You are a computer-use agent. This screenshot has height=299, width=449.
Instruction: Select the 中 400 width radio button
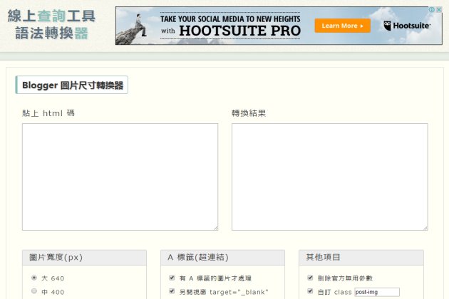(x=34, y=291)
